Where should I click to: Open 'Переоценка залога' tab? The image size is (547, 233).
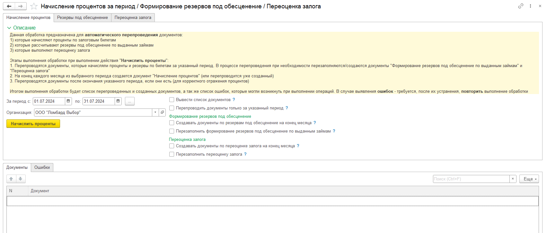tap(133, 18)
